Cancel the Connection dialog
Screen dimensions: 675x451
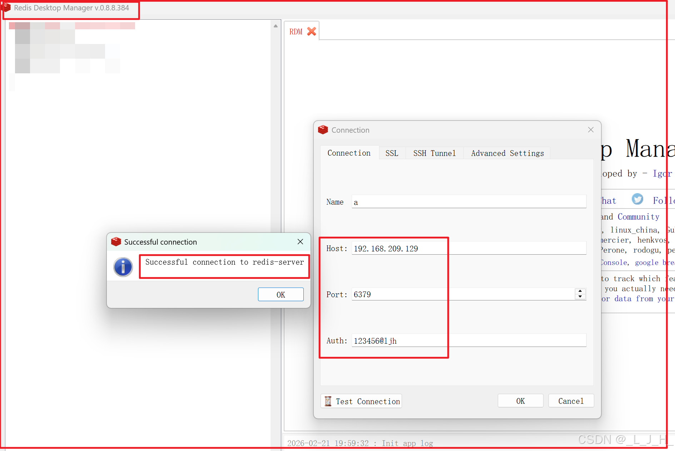coord(571,401)
